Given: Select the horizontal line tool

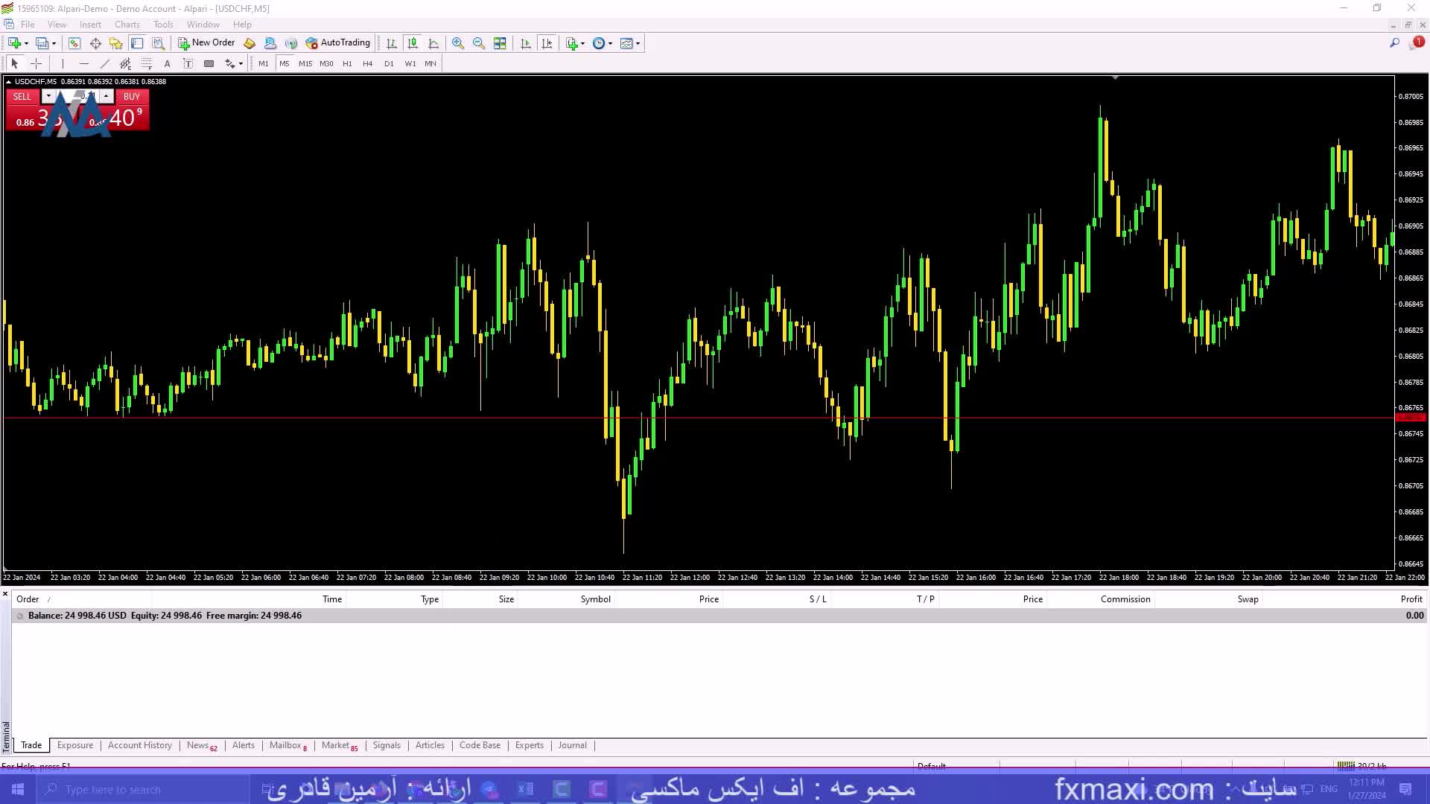Looking at the screenshot, I should pyautogui.click(x=83, y=64).
